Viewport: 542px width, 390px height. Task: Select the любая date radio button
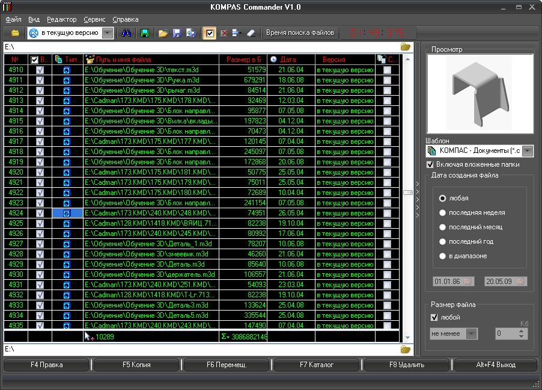[442, 199]
